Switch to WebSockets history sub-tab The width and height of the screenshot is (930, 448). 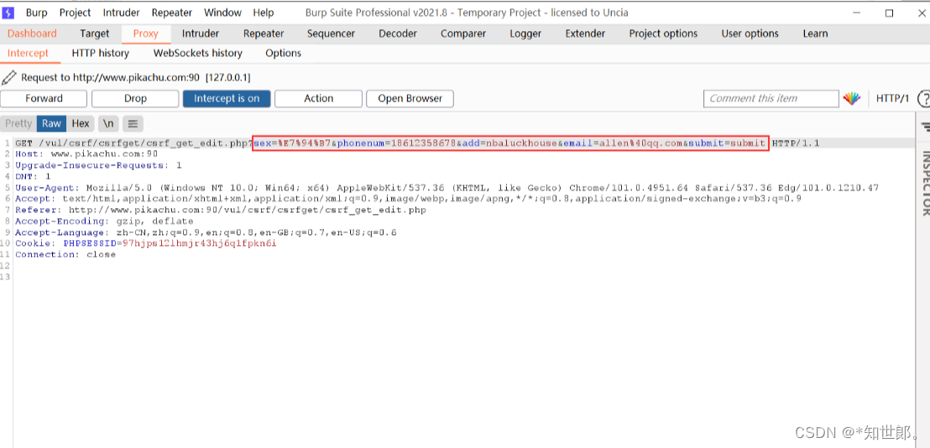coord(197,54)
